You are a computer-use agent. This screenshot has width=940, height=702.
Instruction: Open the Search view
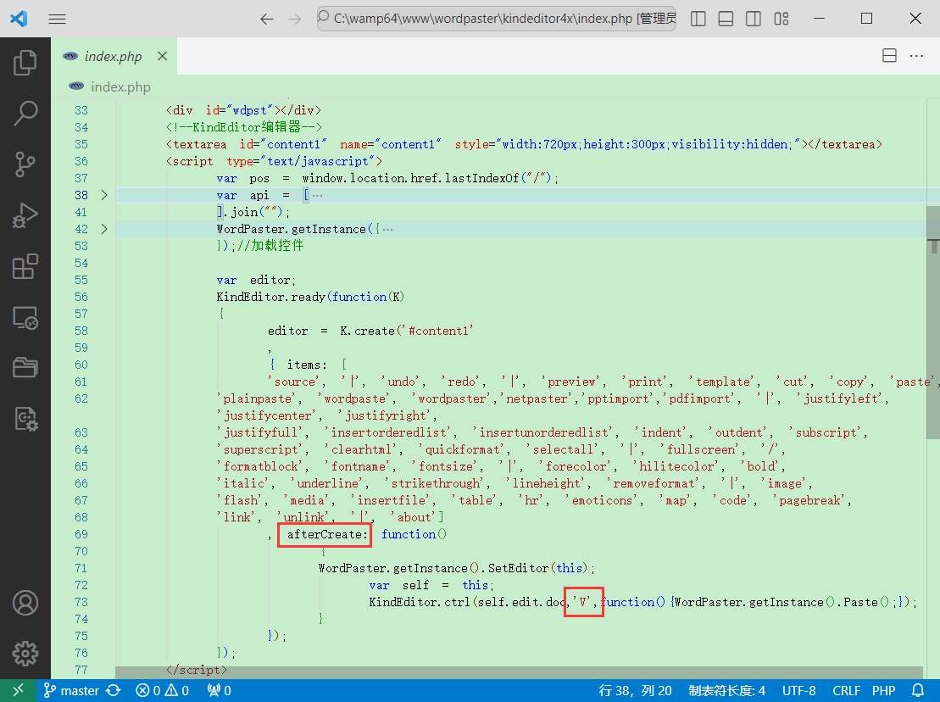[x=25, y=113]
